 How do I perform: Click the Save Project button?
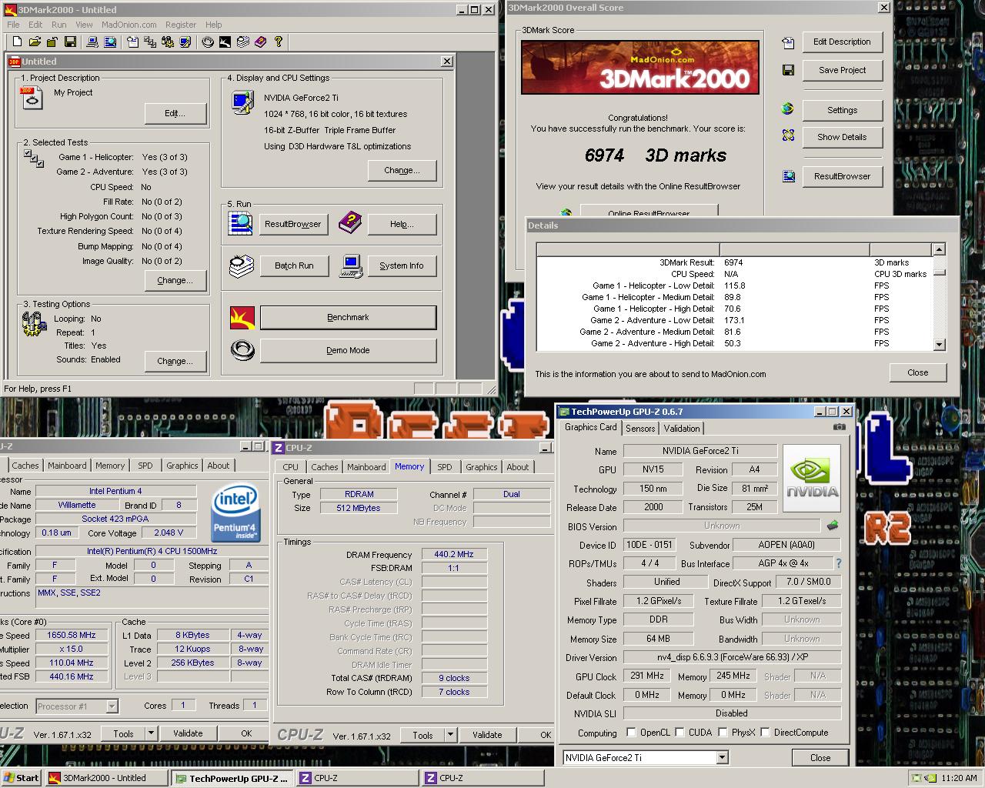[842, 70]
